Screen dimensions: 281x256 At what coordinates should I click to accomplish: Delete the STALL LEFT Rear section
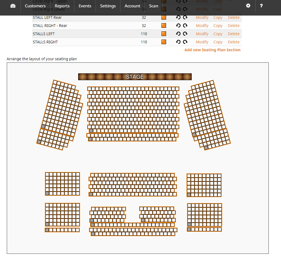234,17
